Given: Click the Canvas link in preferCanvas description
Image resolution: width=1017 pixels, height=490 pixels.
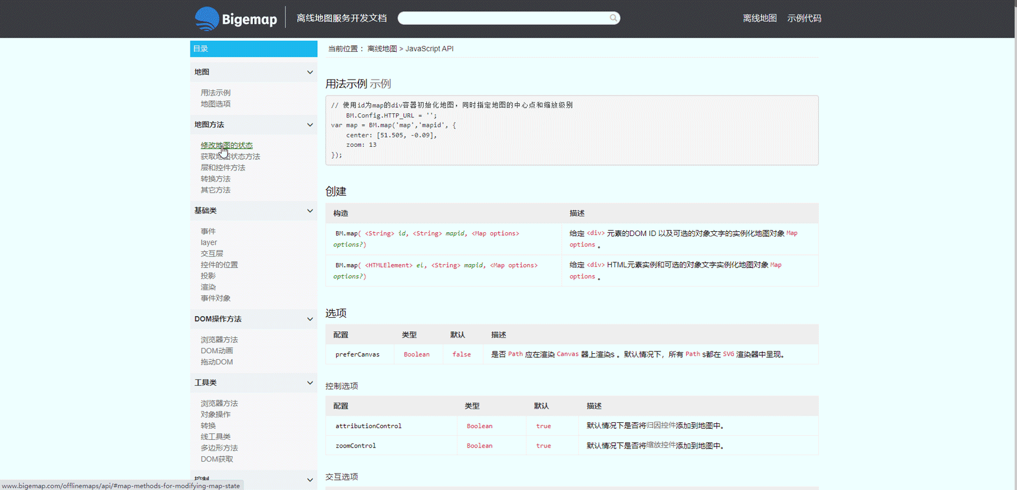Looking at the screenshot, I should [x=567, y=354].
